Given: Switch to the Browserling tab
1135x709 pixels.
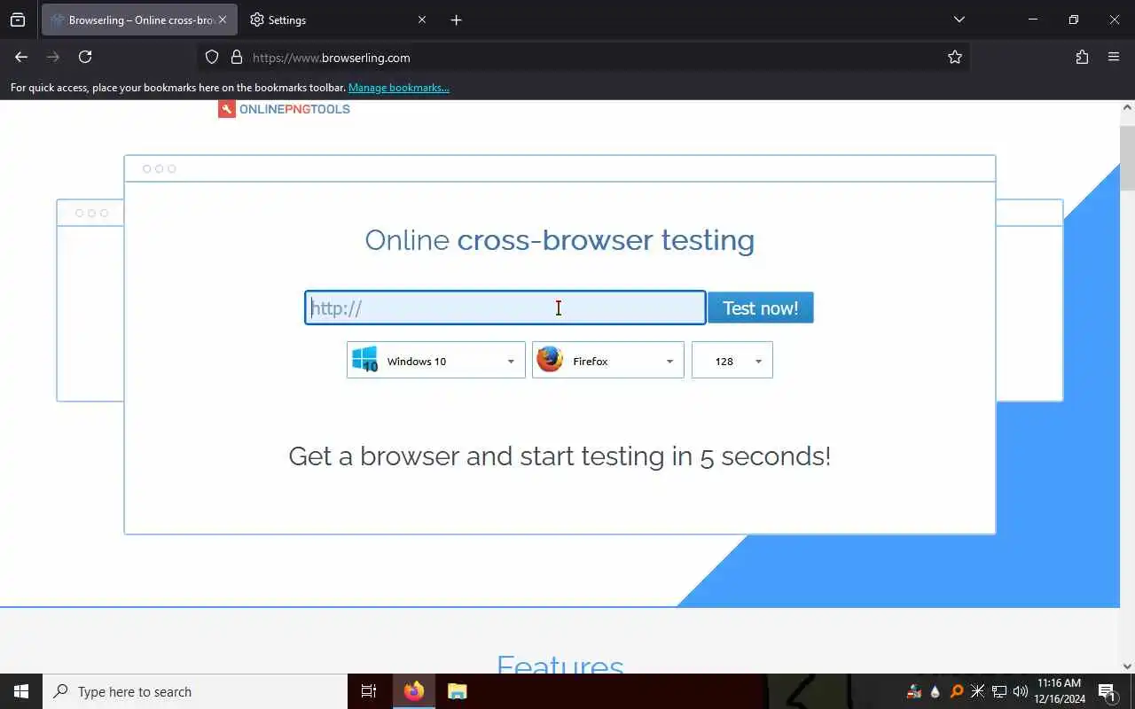Looking at the screenshot, I should pos(139,19).
